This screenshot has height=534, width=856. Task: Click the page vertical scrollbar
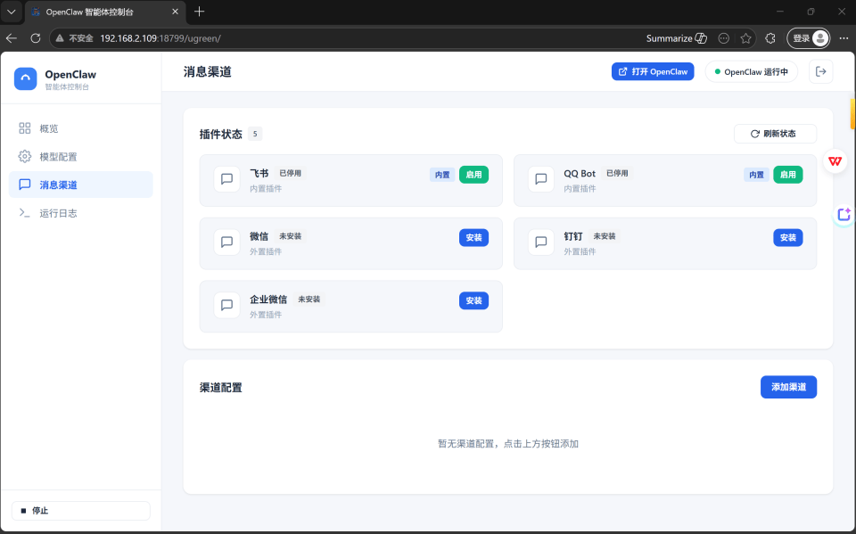[x=852, y=113]
